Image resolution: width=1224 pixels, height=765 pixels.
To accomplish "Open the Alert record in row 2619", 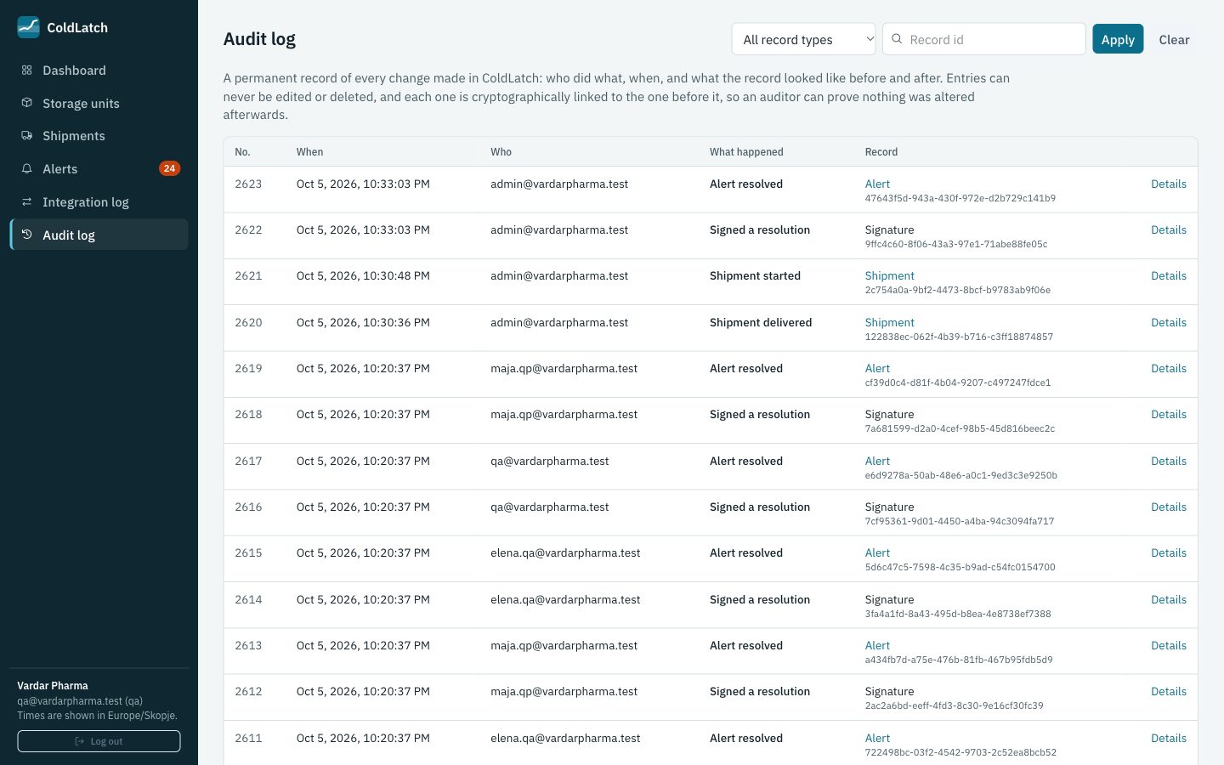I will tap(877, 368).
